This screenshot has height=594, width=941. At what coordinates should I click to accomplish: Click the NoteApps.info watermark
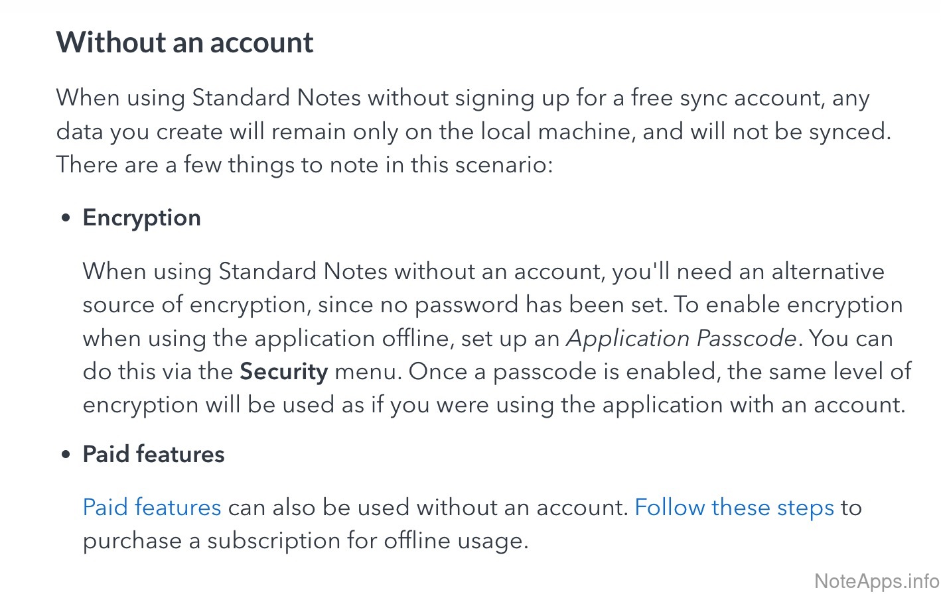(x=876, y=581)
